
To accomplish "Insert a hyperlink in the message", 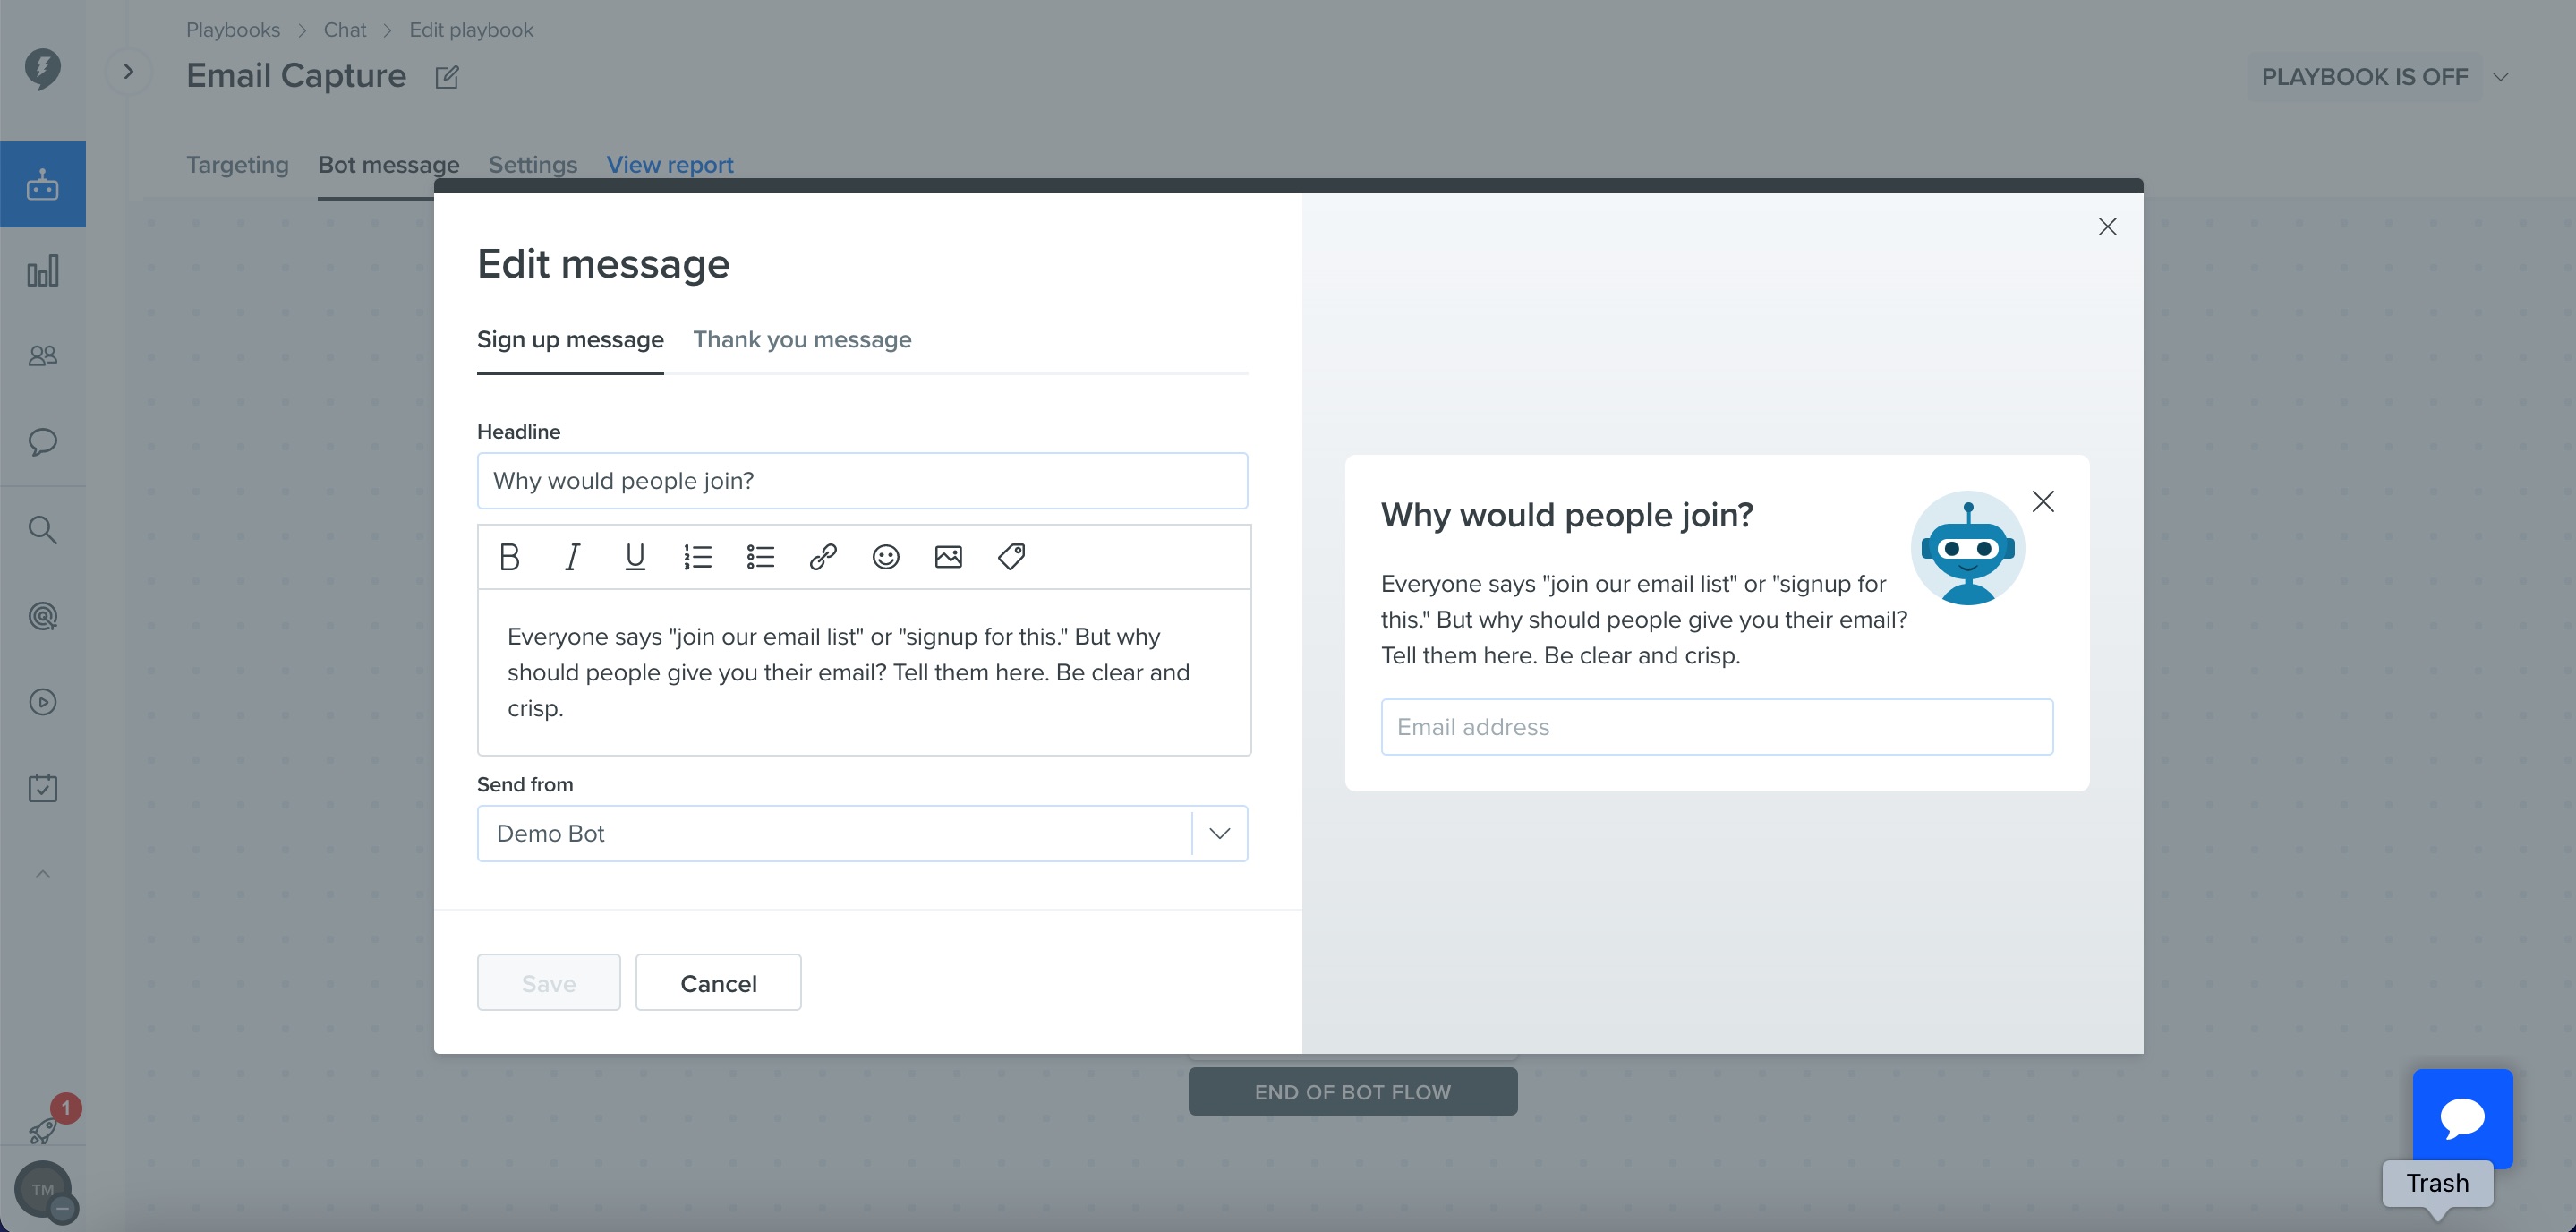I will pos(823,557).
